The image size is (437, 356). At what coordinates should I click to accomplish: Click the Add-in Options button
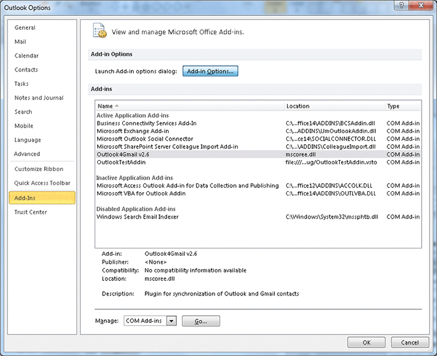pos(210,71)
